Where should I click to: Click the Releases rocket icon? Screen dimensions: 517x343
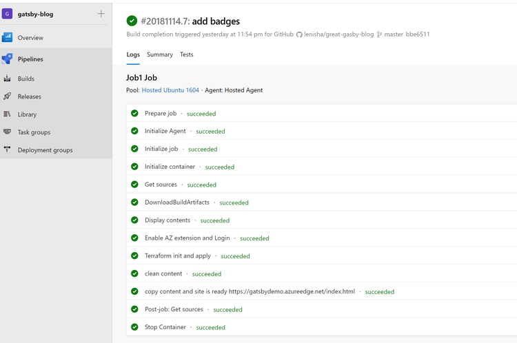coord(7,96)
